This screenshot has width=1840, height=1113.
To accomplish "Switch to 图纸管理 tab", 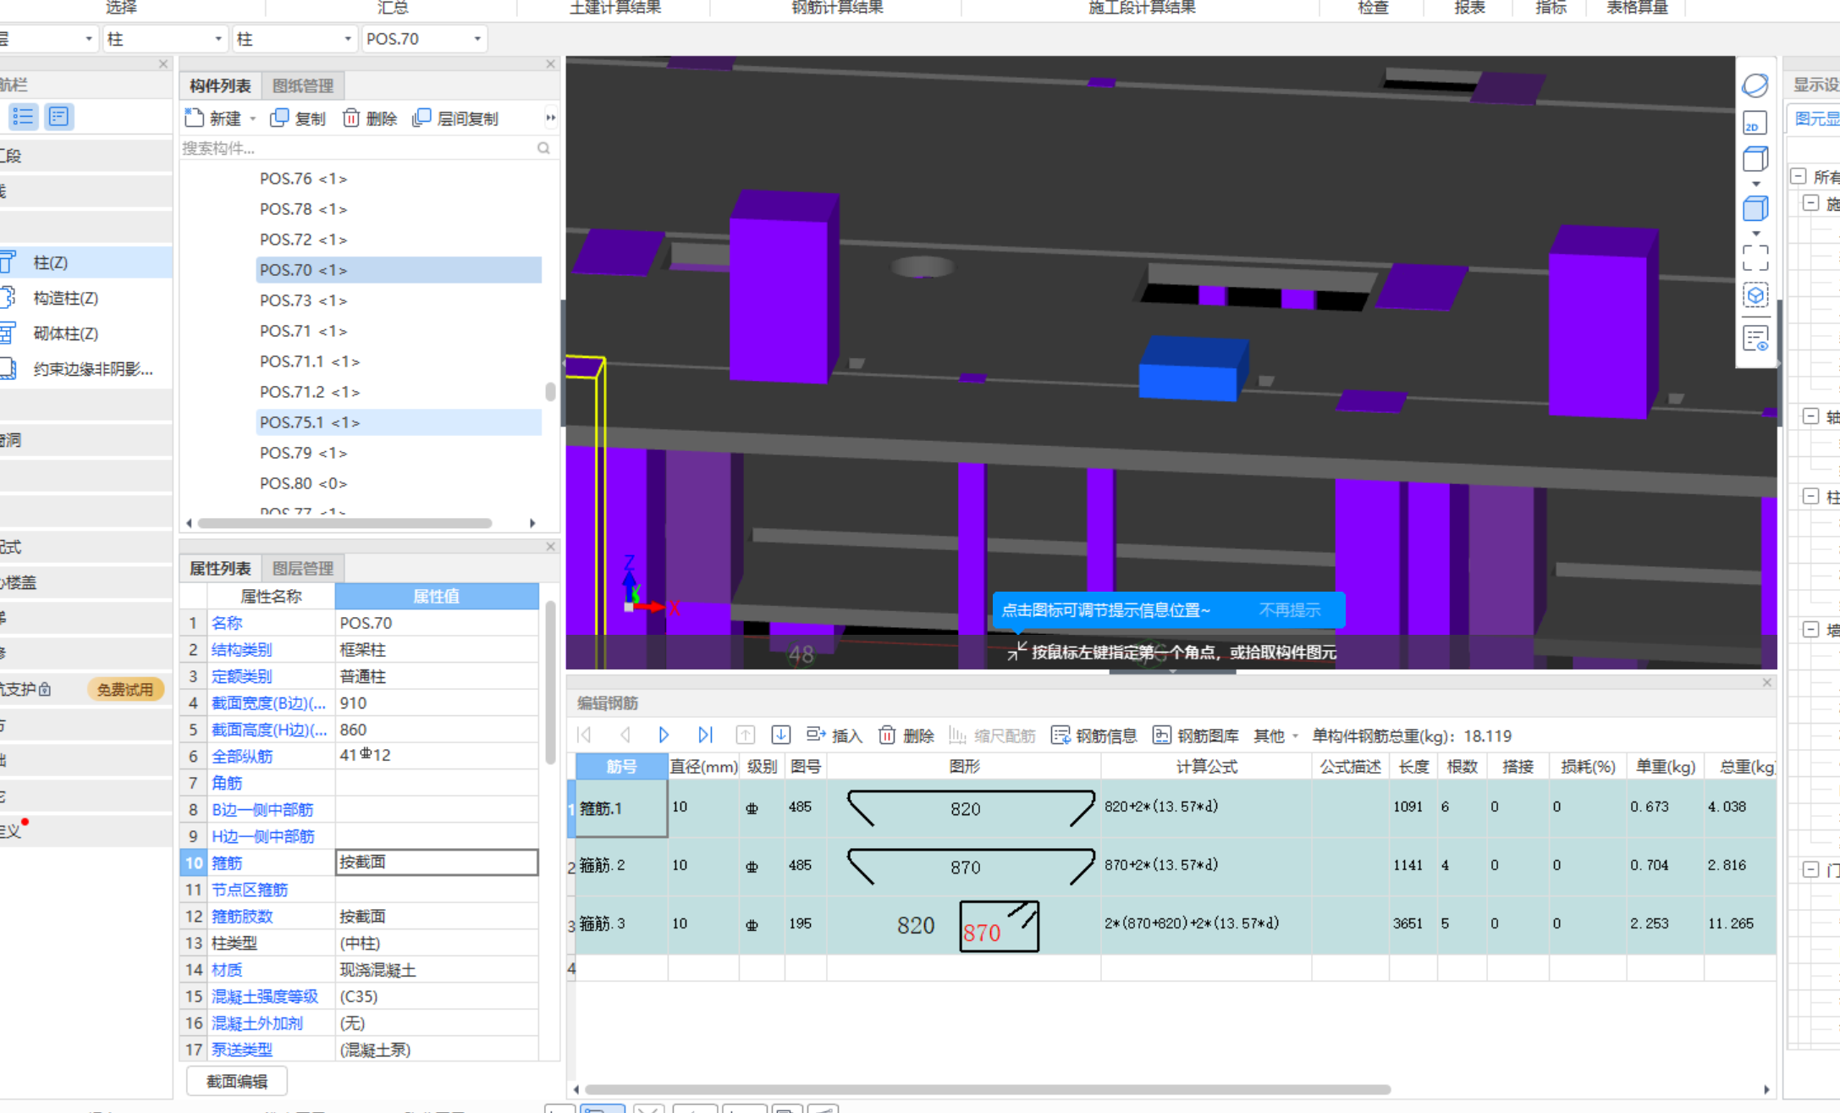I will coord(303,85).
